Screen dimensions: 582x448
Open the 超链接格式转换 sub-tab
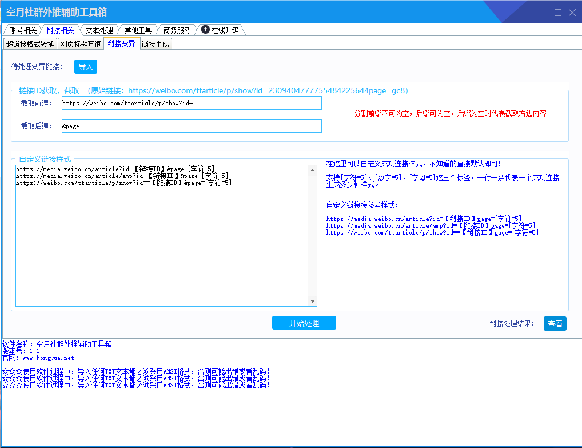(30, 44)
